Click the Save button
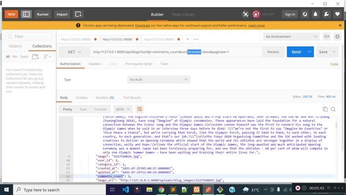This screenshot has height=195, width=346. click(x=323, y=52)
